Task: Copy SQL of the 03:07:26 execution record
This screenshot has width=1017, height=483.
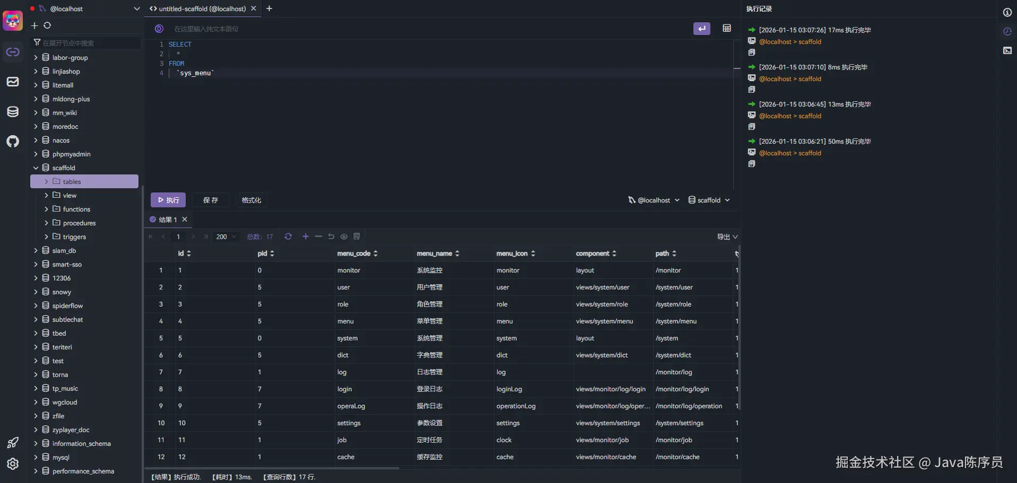Action: click(751, 52)
